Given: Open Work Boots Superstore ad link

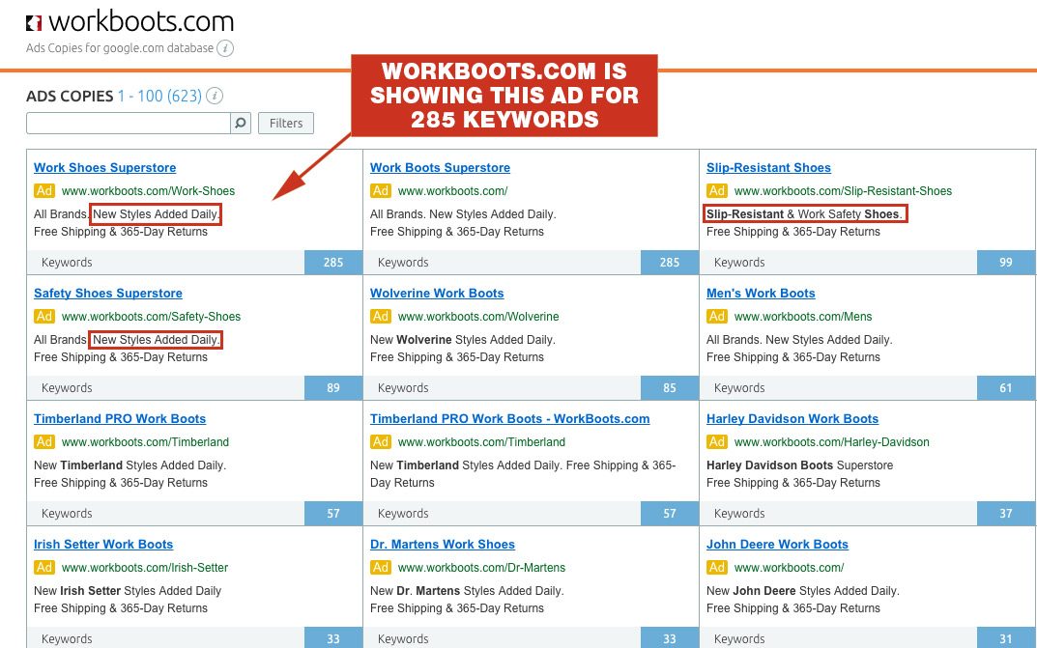Looking at the screenshot, I should pyautogui.click(x=440, y=168).
